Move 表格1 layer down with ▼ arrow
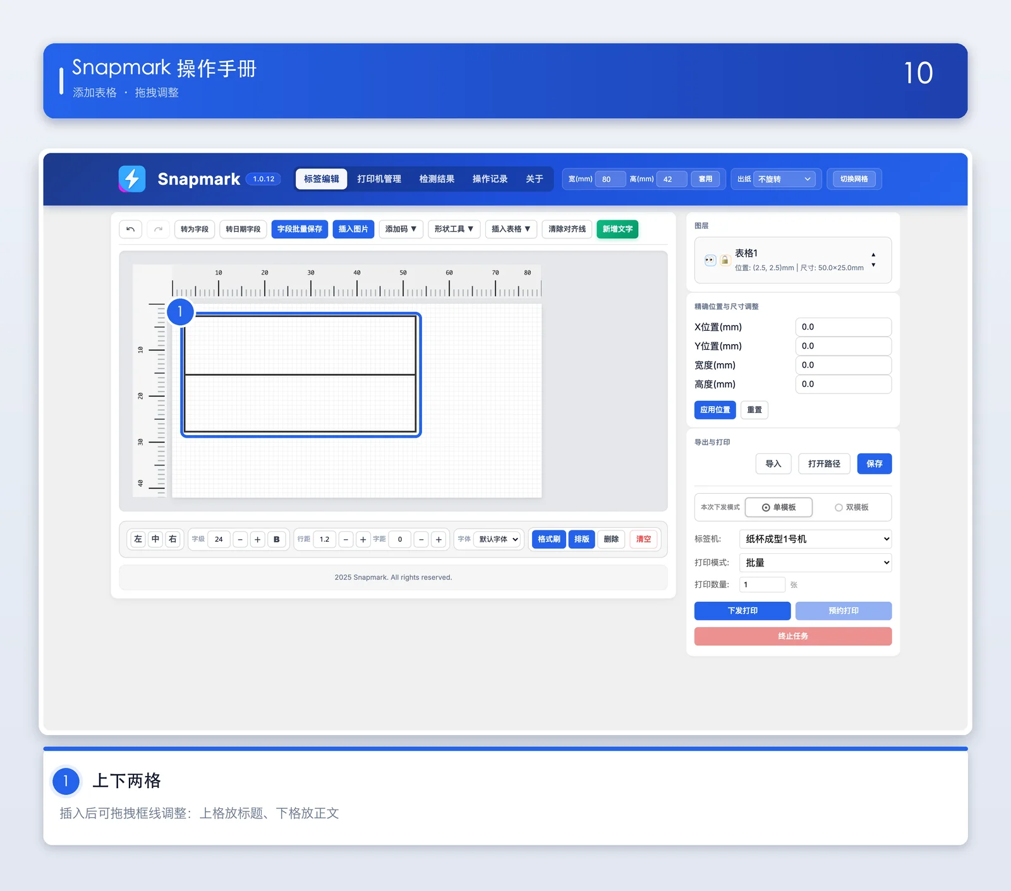The image size is (1011, 891). pos(873,265)
